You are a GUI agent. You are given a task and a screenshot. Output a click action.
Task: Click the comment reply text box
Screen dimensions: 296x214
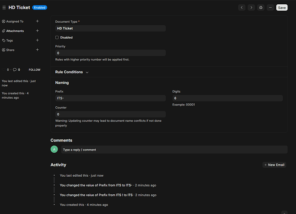pos(174,150)
